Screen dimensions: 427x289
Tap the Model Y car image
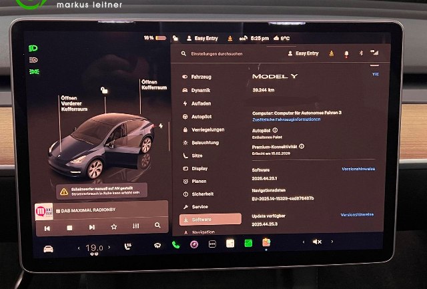coord(101,146)
